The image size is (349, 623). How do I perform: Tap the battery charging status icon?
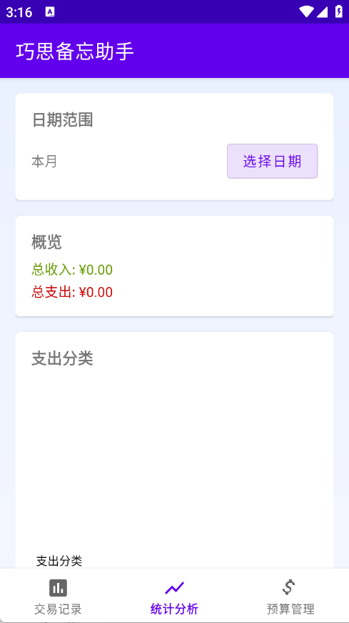coord(339,11)
